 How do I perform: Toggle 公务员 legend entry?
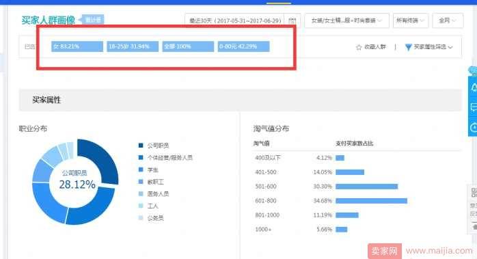(151, 218)
